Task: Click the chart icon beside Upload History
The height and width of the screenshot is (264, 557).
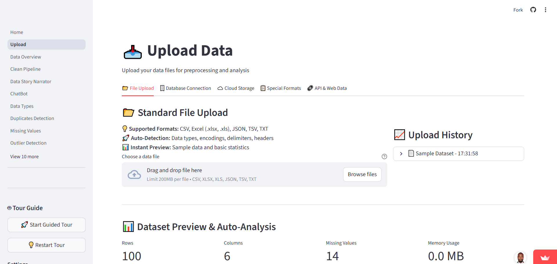Action: tap(399, 135)
